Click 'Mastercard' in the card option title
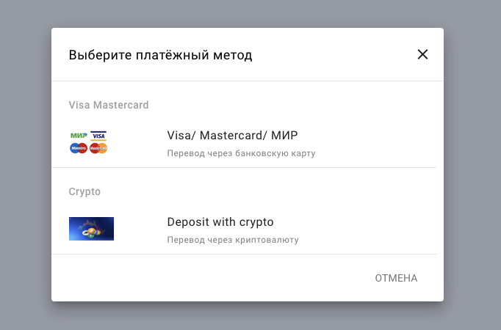Viewport: 501px width, 330px height. click(231, 136)
